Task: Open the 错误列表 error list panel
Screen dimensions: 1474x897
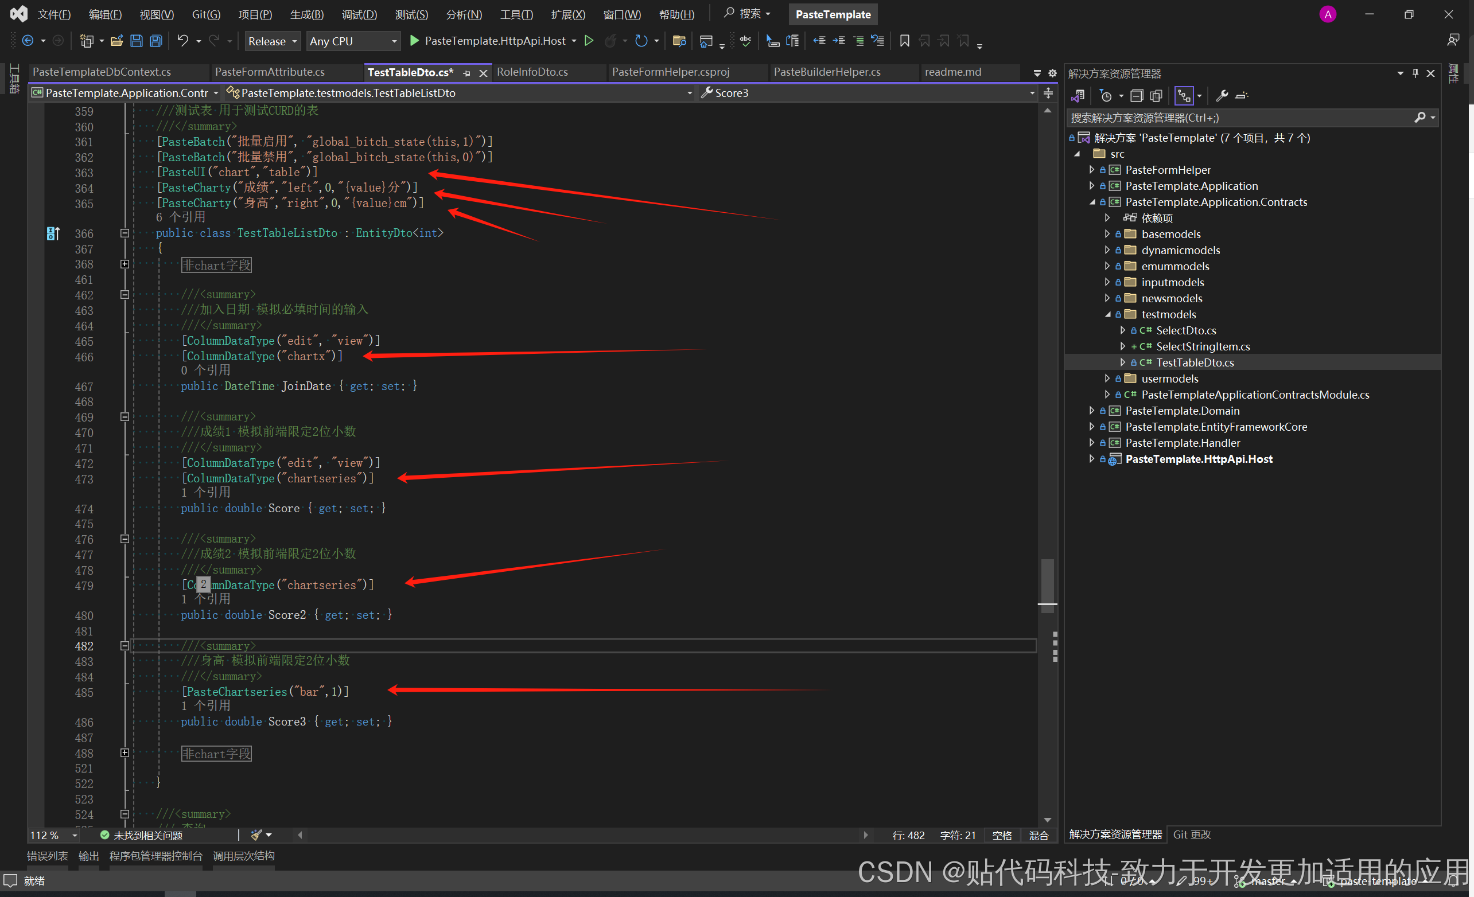Action: pos(47,856)
